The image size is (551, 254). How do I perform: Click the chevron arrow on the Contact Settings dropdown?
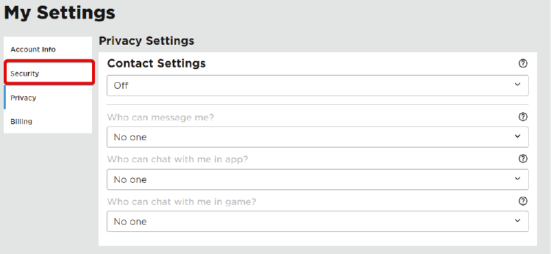[x=517, y=85]
